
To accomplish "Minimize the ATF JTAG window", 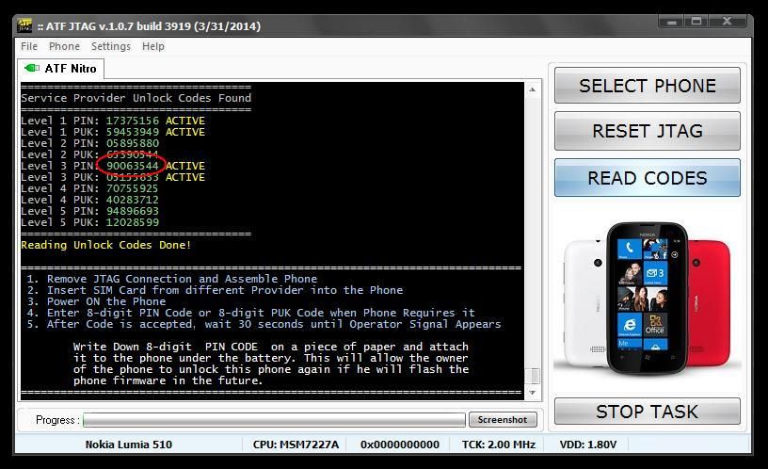I will 672,22.
